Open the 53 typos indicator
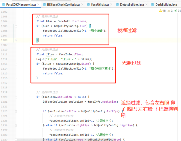Viewport: 181px width, 141px height. tap(178, 11)
